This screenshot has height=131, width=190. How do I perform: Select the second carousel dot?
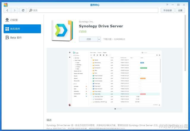point(117,109)
